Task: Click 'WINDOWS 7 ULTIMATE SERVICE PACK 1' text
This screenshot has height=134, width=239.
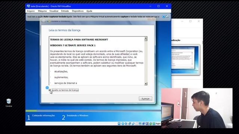Action: click(73, 45)
